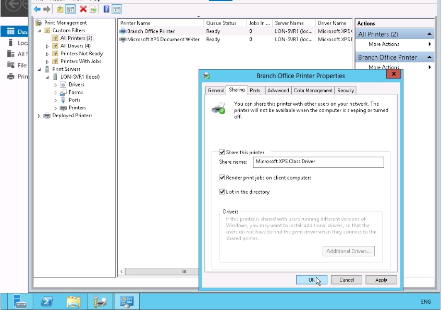Image resolution: width=442 pixels, height=310 pixels.
Task: Click the blue Back arrow icon
Action: [x=37, y=9]
